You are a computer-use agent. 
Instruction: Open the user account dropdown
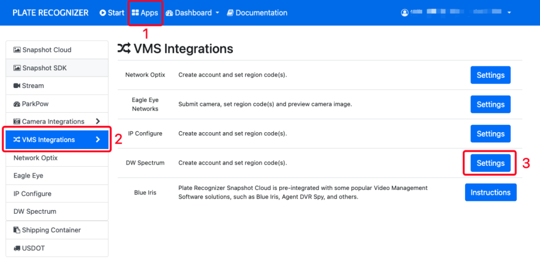456,13
